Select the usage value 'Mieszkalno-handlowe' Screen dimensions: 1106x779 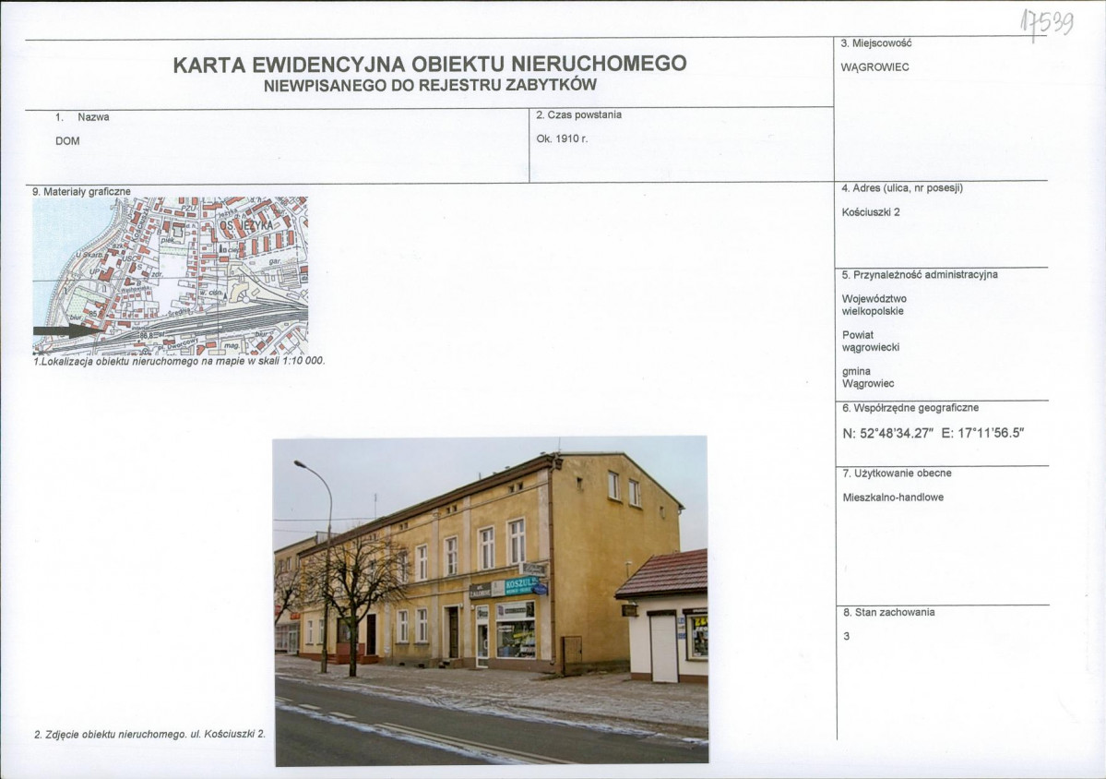tap(893, 497)
